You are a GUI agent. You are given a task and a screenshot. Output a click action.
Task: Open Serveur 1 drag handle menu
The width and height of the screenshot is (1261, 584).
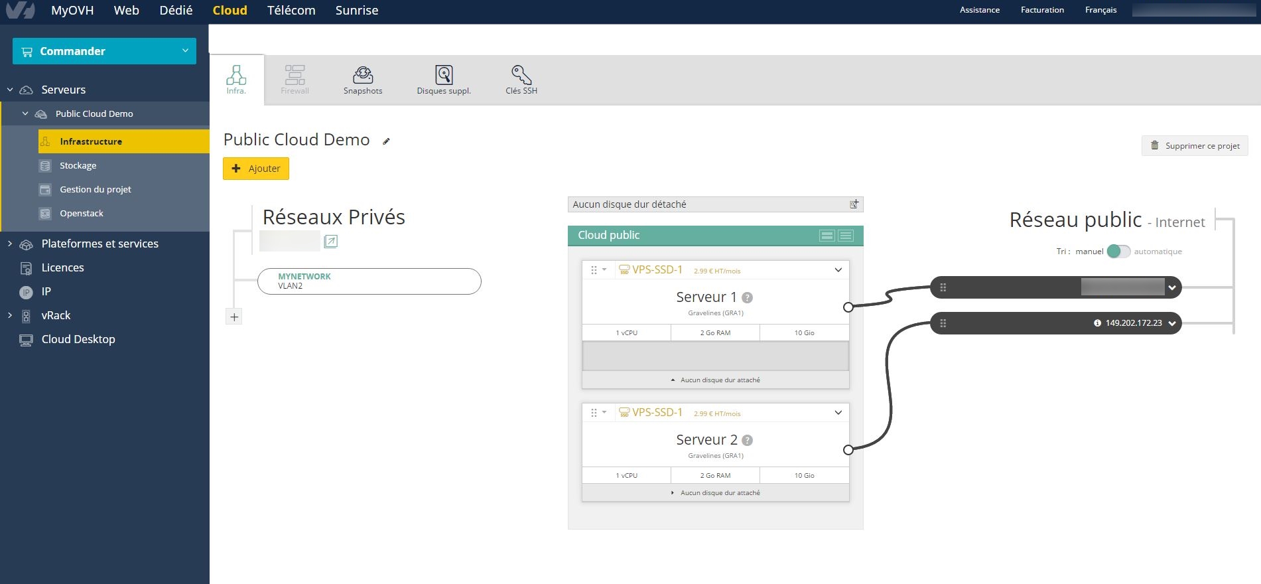tap(598, 270)
